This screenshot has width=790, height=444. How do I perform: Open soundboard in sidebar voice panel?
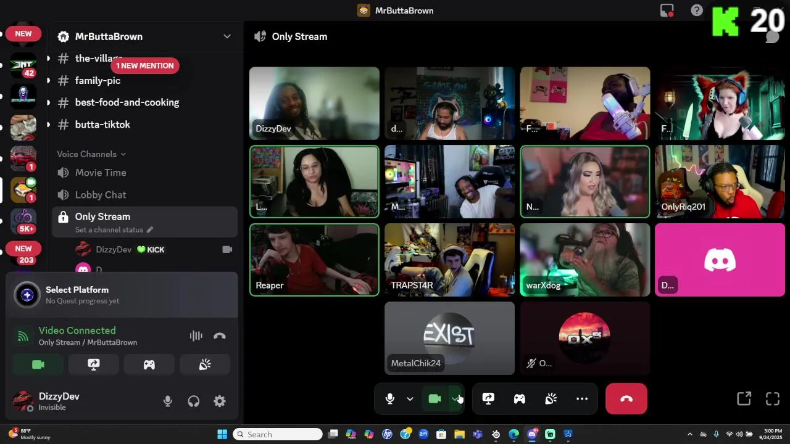click(x=205, y=365)
